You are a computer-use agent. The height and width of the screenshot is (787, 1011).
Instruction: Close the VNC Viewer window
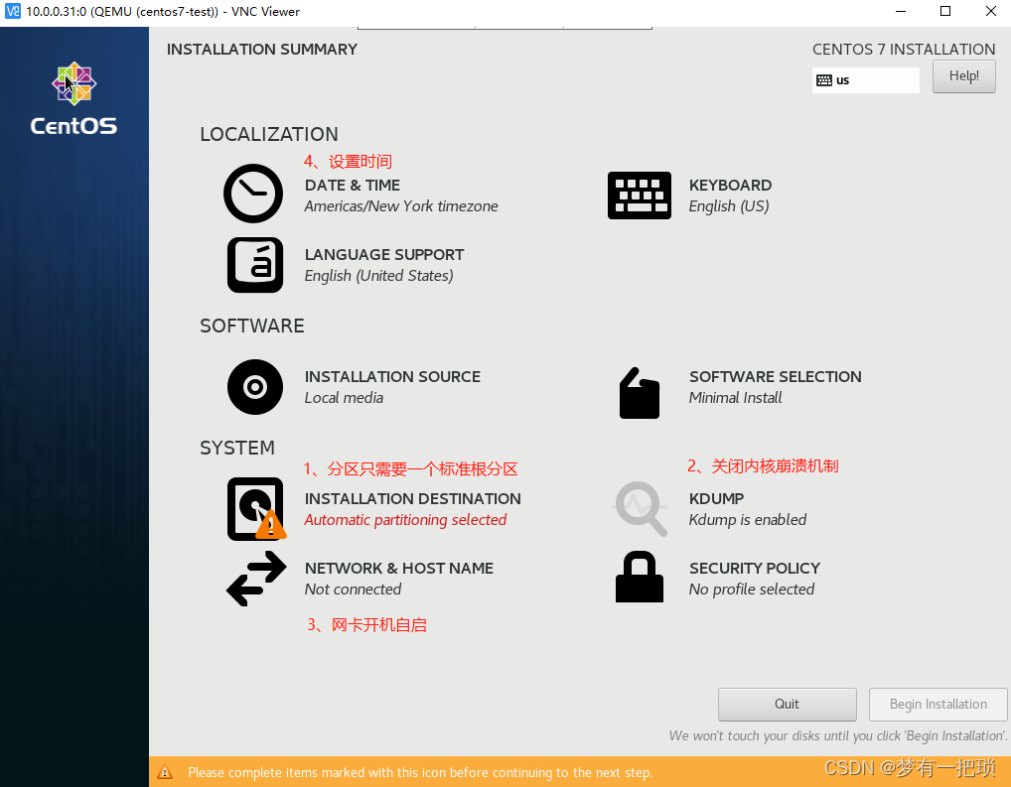tap(991, 11)
